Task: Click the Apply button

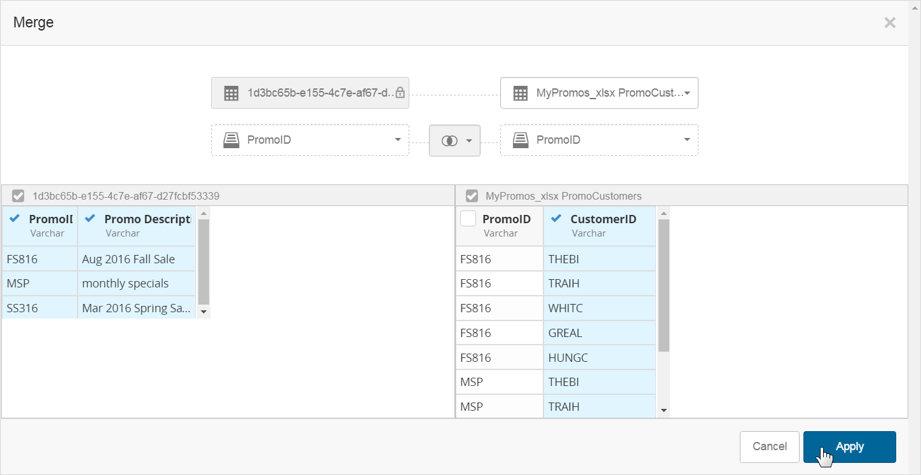Action: [849, 447]
